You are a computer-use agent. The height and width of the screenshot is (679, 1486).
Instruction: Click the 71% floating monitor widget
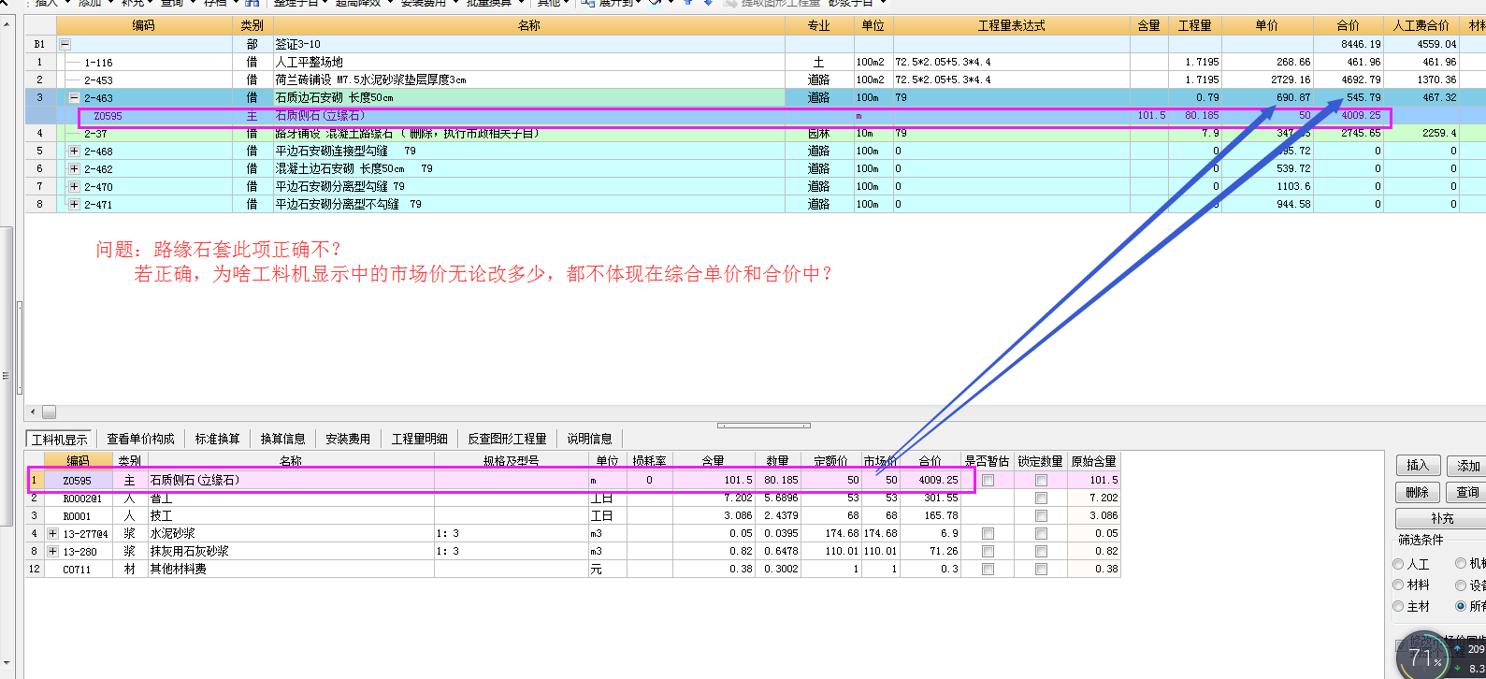pyautogui.click(x=1424, y=657)
